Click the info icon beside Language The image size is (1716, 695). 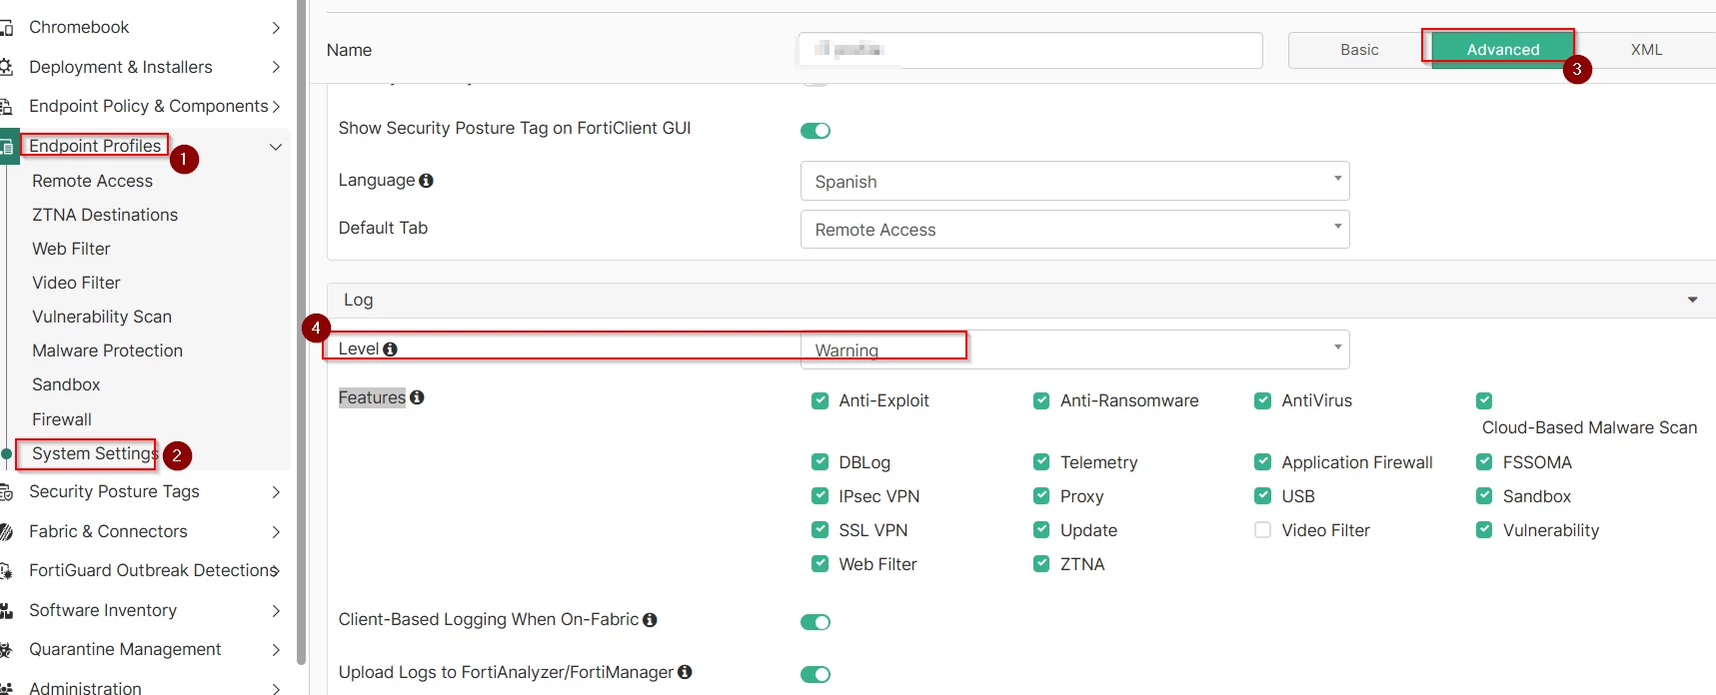tap(426, 181)
